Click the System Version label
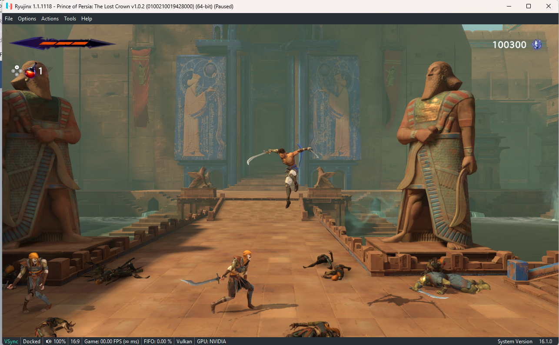 pos(515,341)
